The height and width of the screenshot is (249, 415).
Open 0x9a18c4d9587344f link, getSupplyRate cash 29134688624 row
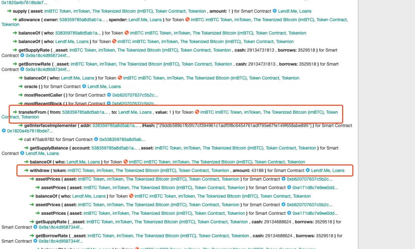(x=61, y=227)
